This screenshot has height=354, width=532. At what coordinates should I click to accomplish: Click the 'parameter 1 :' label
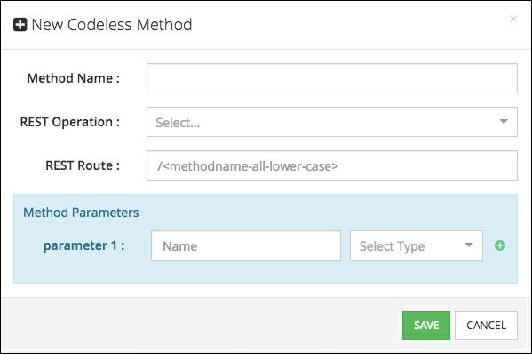(x=83, y=245)
